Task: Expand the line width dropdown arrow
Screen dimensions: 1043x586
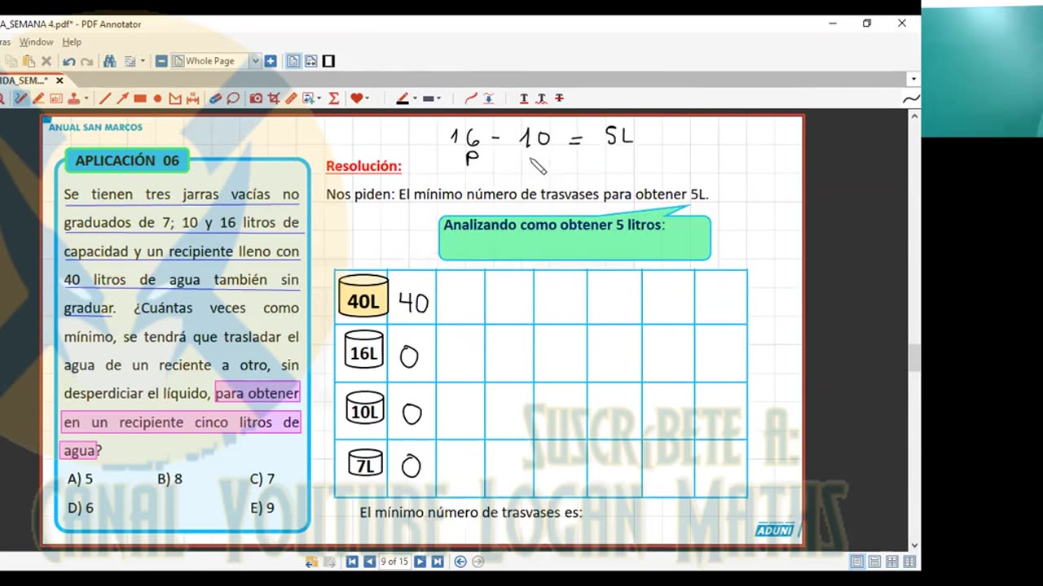Action: [439, 98]
